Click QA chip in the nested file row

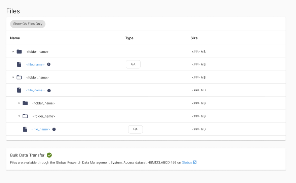(135, 129)
